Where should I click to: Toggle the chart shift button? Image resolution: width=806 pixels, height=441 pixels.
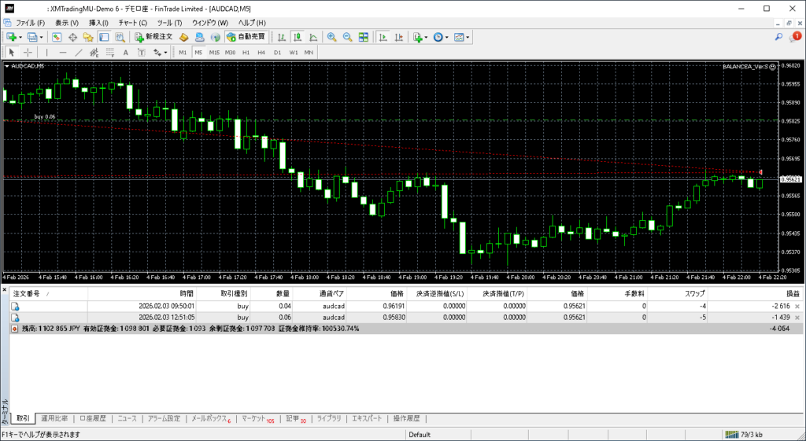[397, 37]
